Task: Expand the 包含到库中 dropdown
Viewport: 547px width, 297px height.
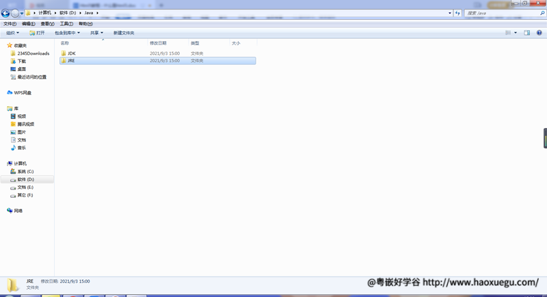Action: pyautogui.click(x=67, y=33)
